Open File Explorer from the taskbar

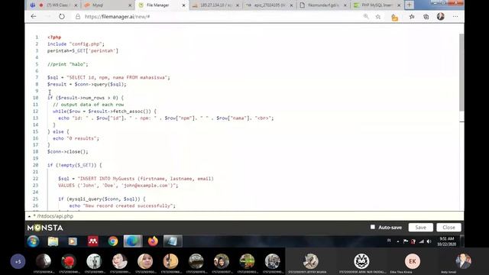(x=53, y=241)
